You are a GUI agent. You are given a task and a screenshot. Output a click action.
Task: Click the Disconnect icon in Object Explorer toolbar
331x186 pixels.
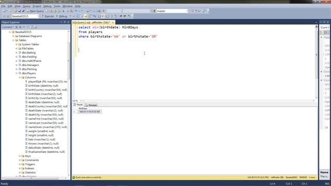(x=20, y=27)
